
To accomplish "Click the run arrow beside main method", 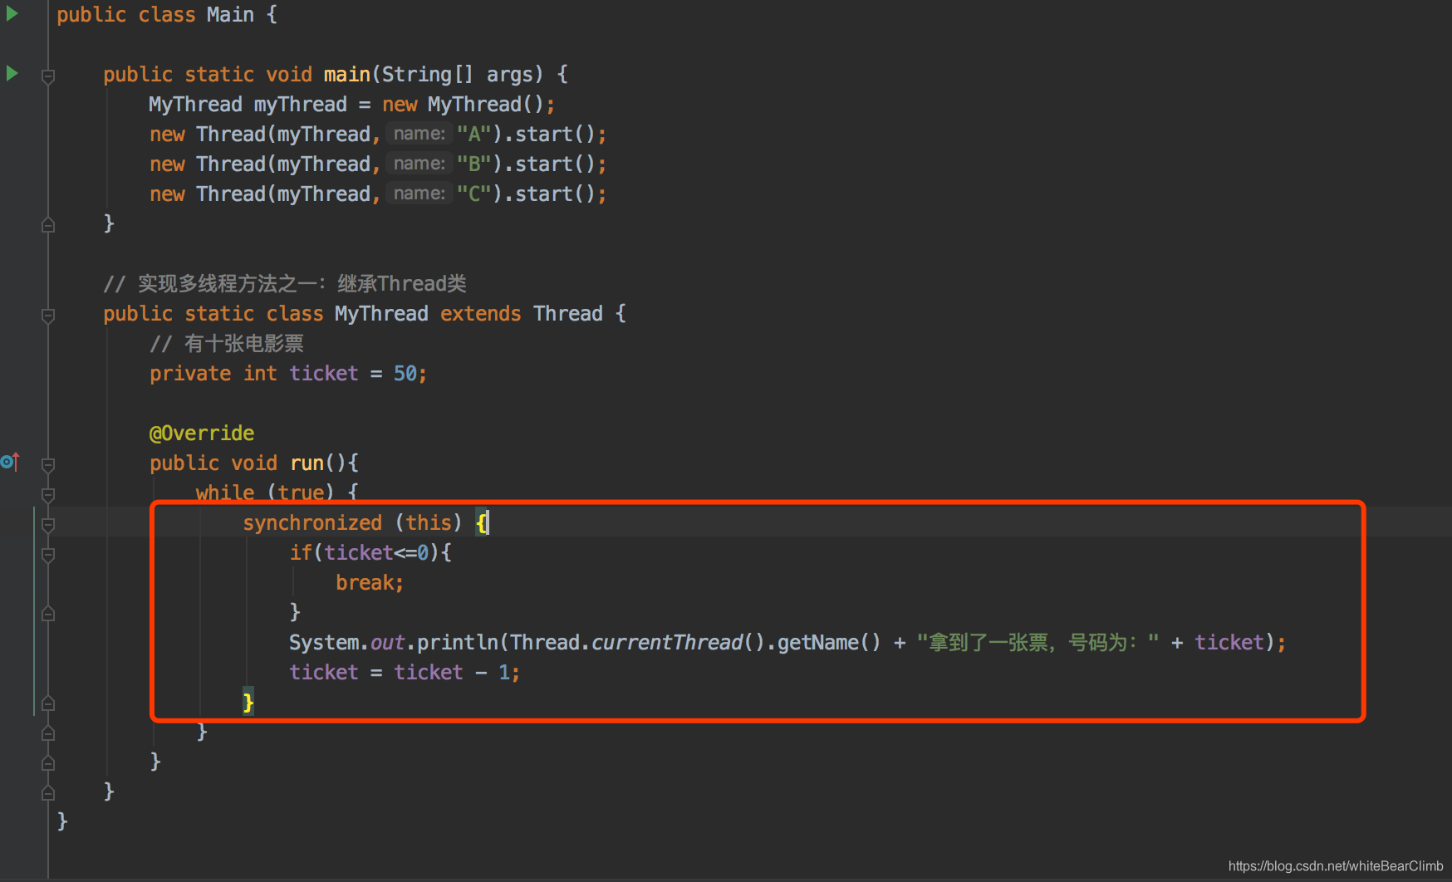I will (x=12, y=73).
